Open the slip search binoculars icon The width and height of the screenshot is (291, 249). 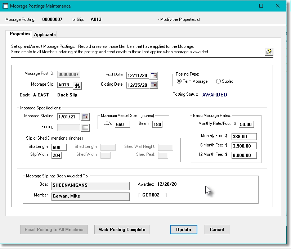(x=77, y=86)
